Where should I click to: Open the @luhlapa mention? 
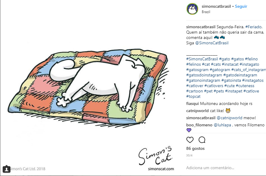[x=222, y=125]
